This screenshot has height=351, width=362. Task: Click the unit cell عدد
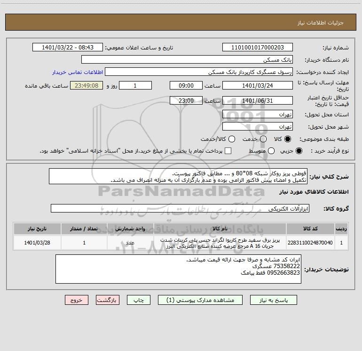[130, 243]
